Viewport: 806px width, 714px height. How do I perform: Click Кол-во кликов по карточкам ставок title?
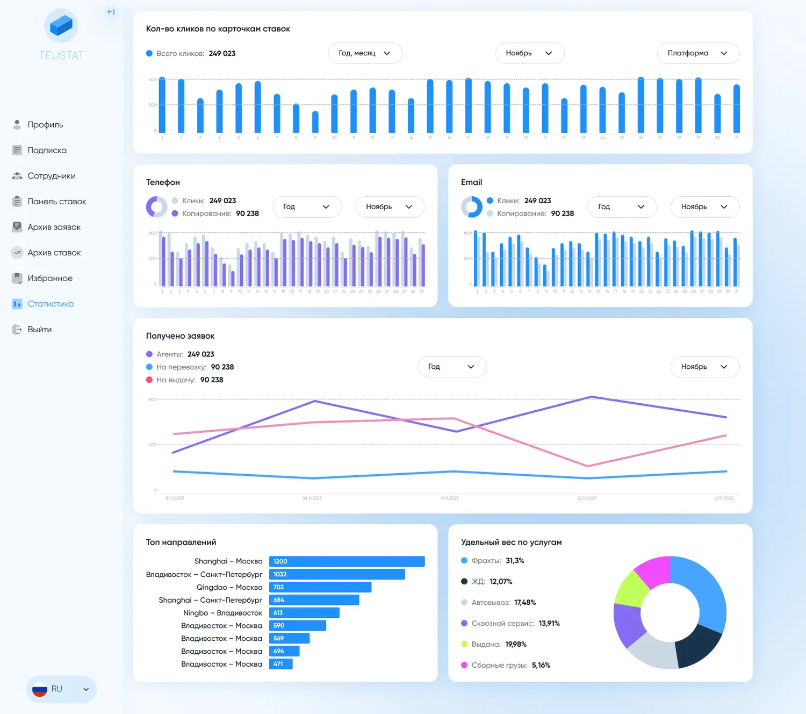(x=218, y=29)
